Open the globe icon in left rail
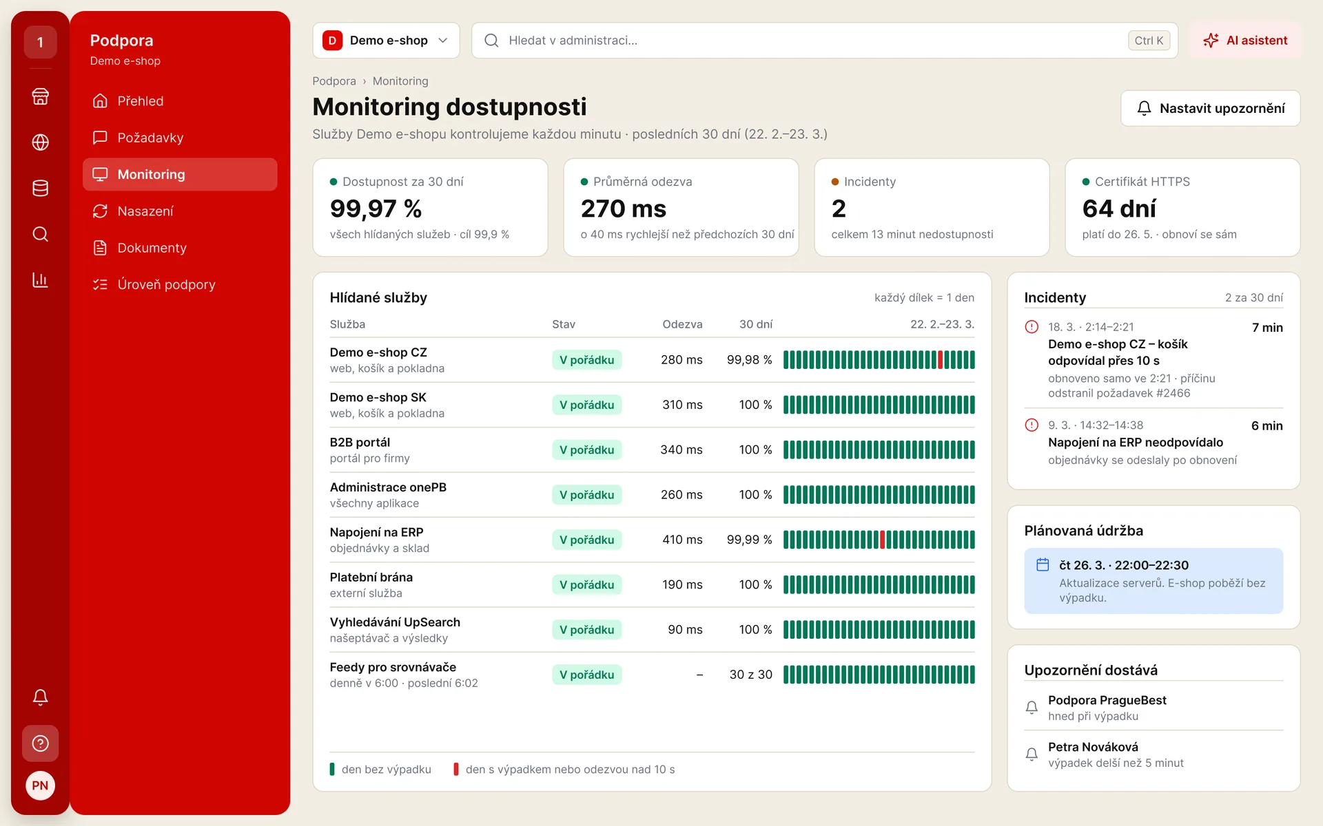1323x826 pixels. click(x=40, y=142)
